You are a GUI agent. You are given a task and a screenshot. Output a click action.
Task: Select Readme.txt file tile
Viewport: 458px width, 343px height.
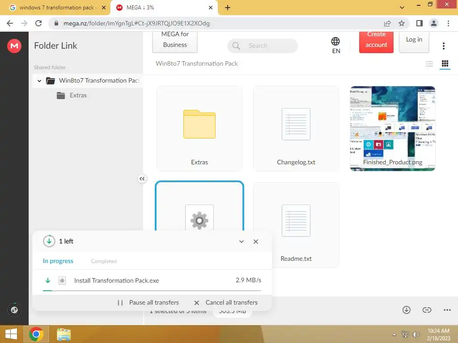click(x=296, y=225)
